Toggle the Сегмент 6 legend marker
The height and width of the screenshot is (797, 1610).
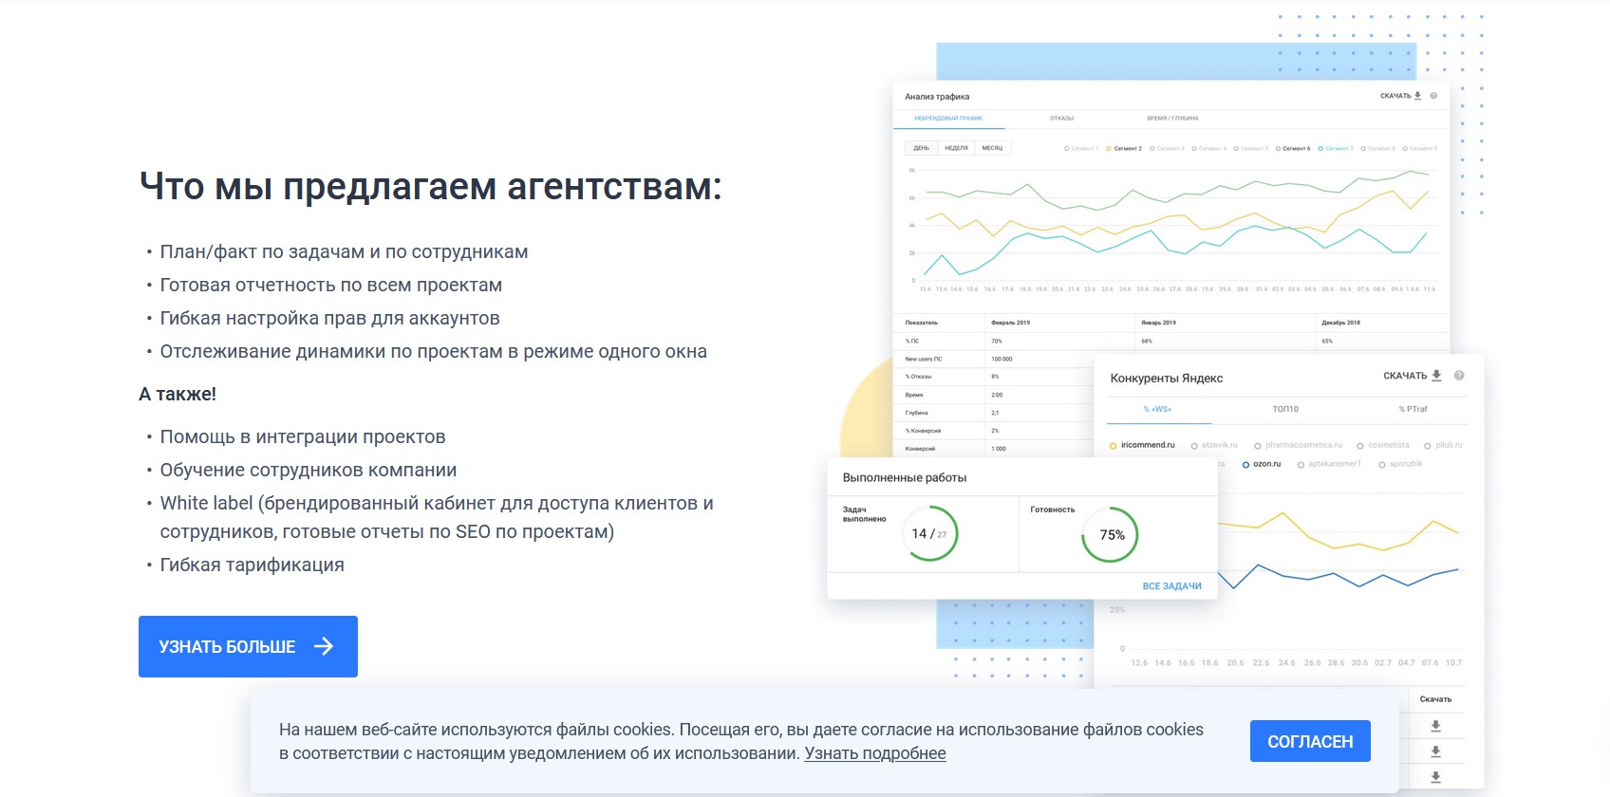click(1278, 149)
